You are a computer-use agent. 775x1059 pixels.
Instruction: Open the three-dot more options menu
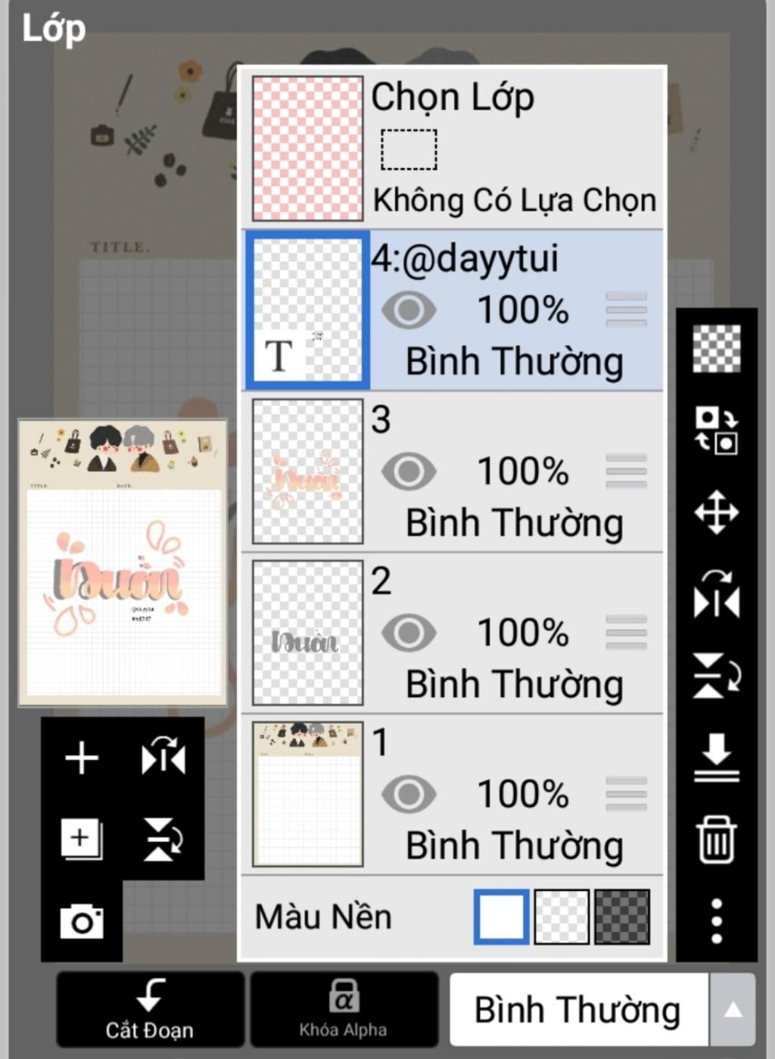pyautogui.click(x=717, y=921)
